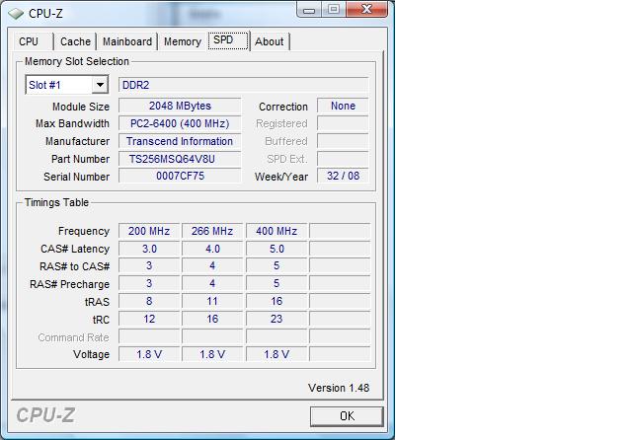The width and height of the screenshot is (632, 440).
Task: Open the Cache tab
Action: [x=75, y=41]
